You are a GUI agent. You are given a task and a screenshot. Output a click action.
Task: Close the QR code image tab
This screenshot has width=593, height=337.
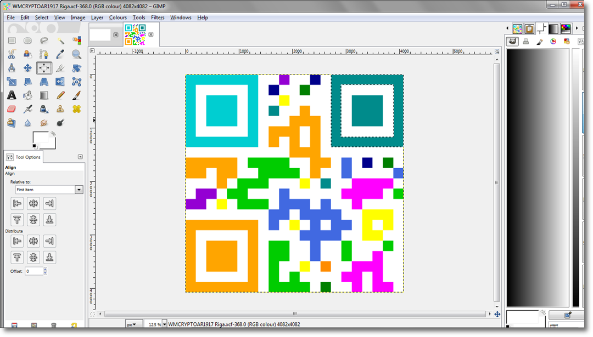(x=151, y=35)
